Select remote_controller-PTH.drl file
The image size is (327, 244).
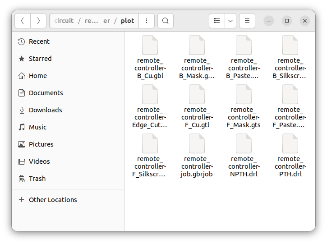click(x=290, y=156)
